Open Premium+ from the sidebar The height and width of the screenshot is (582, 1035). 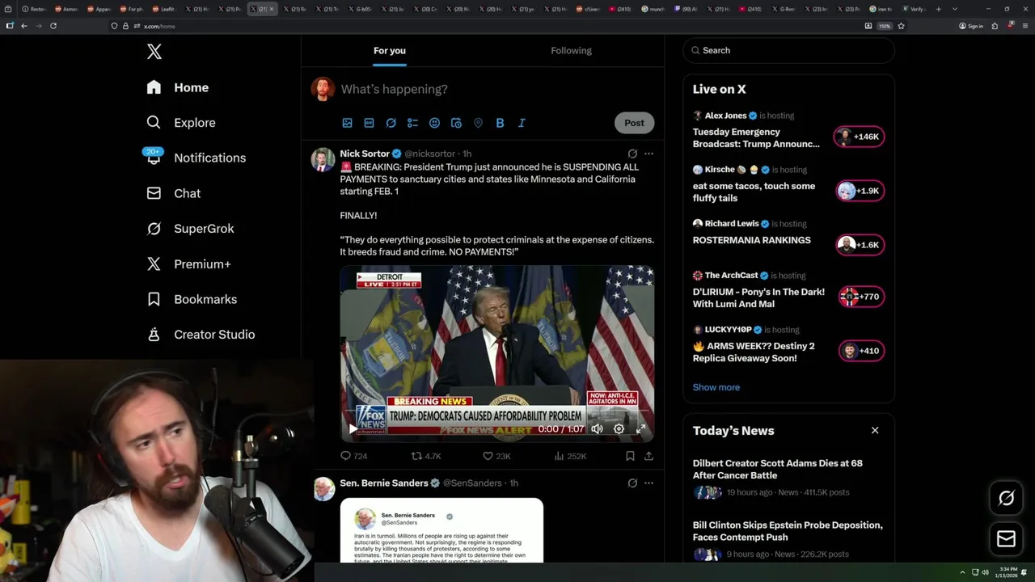[x=188, y=264]
